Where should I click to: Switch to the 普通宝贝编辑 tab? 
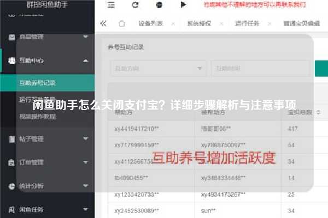(302, 23)
